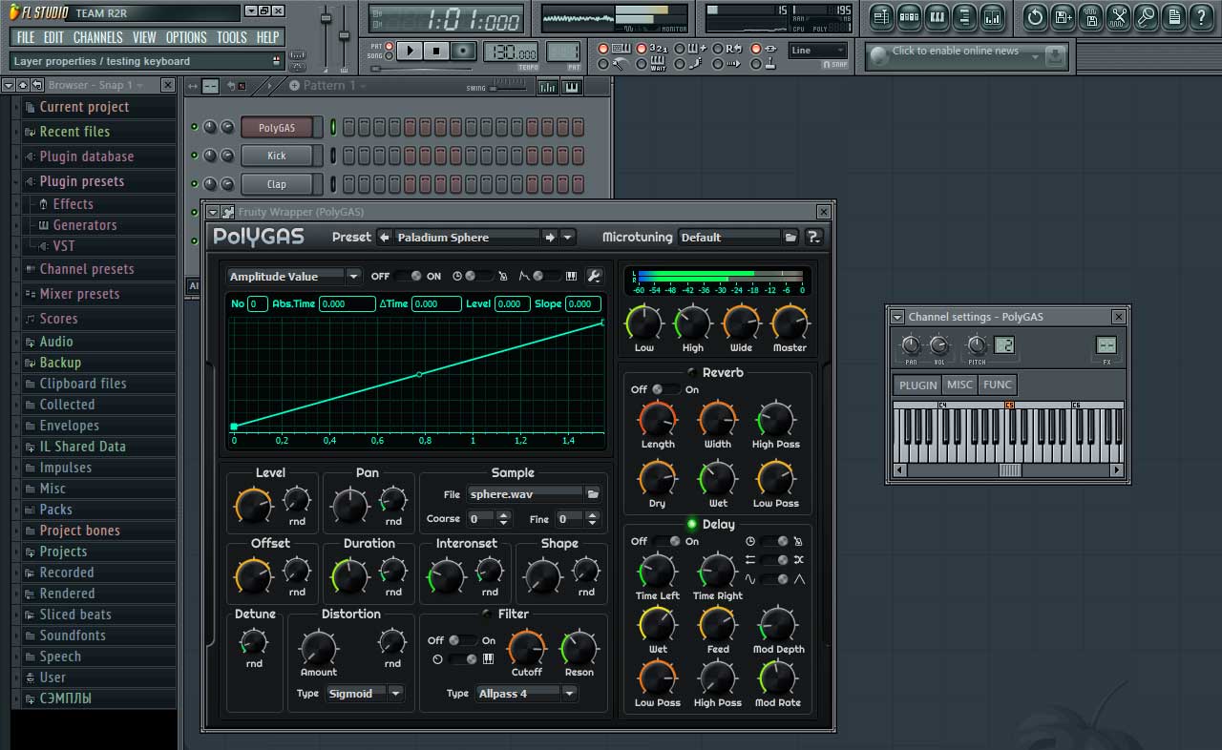This screenshot has height=750, width=1222.
Task: Click the PolyGAS wrench settings icon
Action: [594, 277]
